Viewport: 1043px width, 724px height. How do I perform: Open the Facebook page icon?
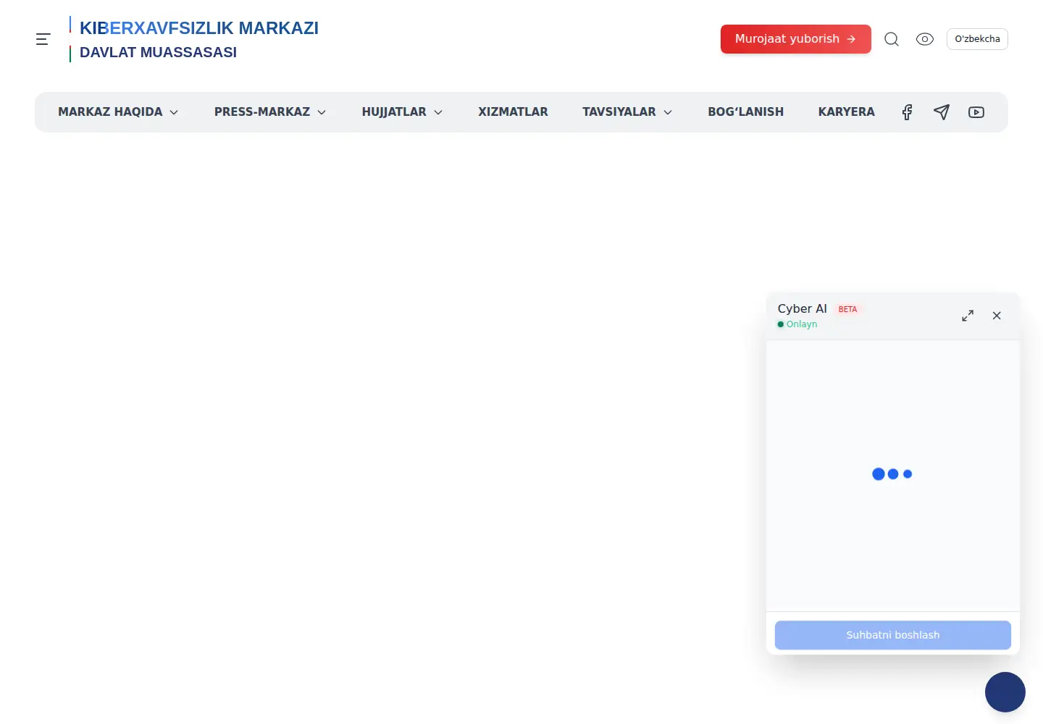[x=907, y=112]
